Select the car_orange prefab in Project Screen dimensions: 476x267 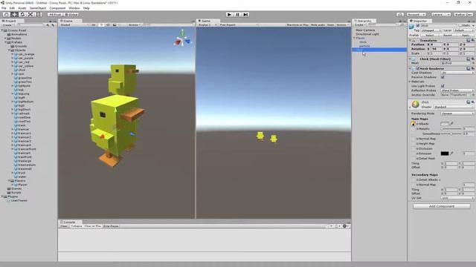tap(26, 54)
